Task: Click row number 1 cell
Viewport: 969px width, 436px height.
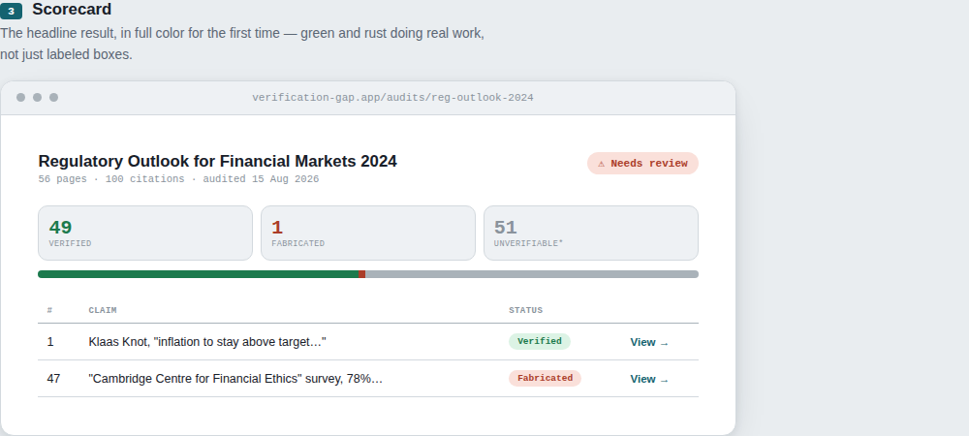Action: (x=50, y=342)
